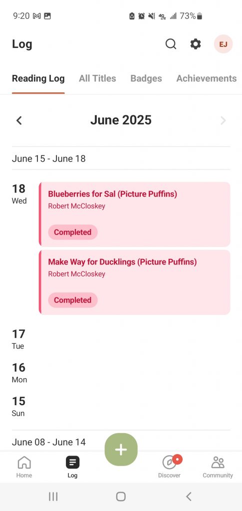Open the Discover compass icon

170,462
